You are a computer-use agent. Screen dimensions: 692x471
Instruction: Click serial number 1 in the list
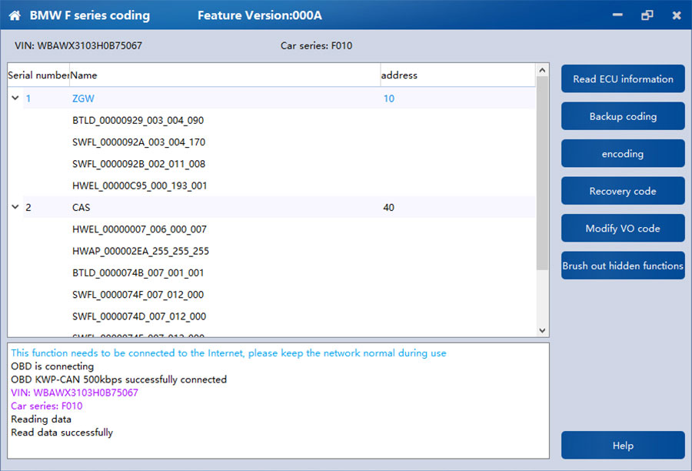(x=28, y=98)
